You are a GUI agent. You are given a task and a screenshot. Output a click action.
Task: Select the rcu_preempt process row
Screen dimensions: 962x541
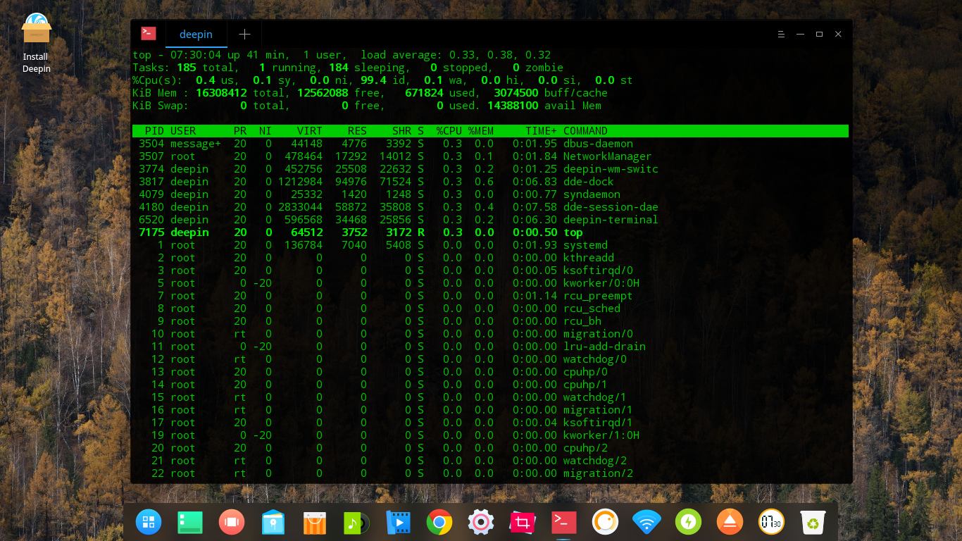[x=490, y=296]
